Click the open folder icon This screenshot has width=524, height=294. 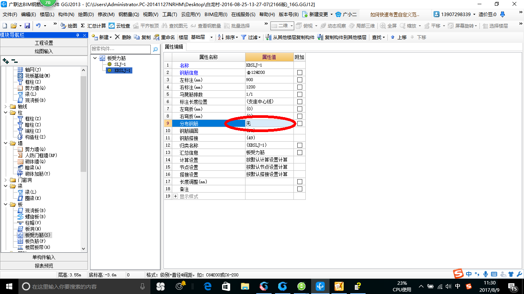tap(13, 26)
